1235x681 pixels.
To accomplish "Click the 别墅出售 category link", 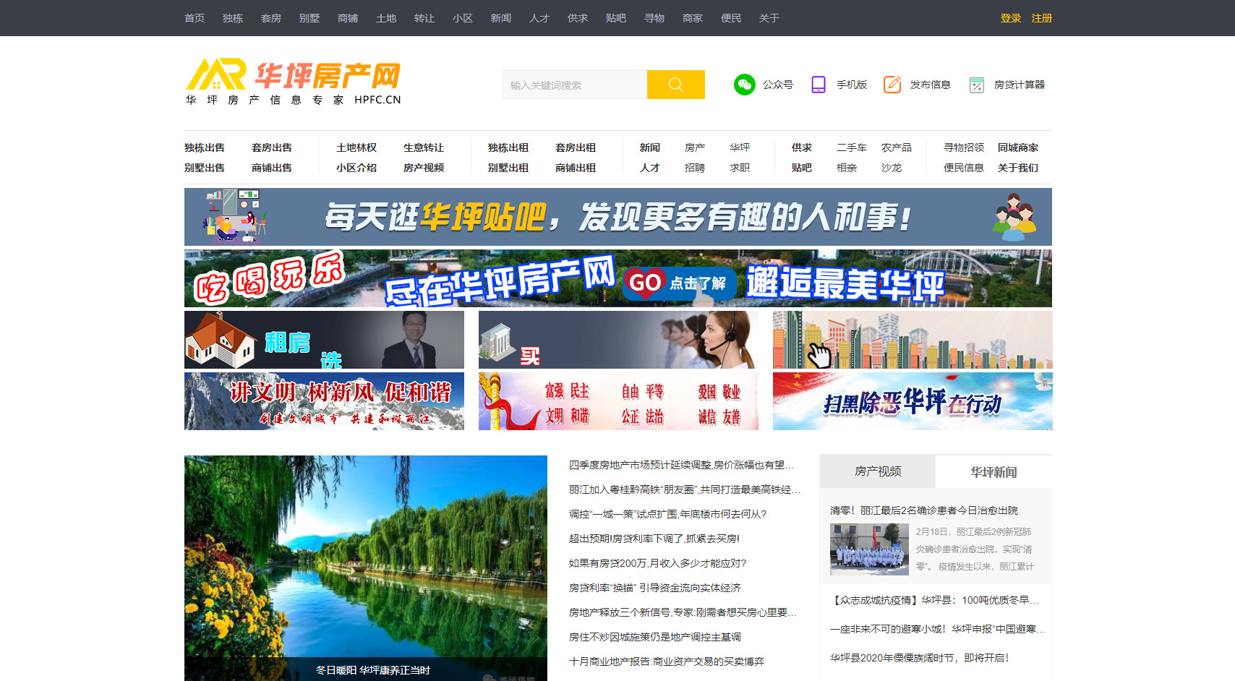I will click(205, 168).
